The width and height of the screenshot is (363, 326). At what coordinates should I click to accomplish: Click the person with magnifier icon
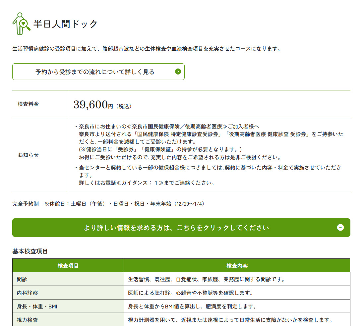[x=21, y=24]
